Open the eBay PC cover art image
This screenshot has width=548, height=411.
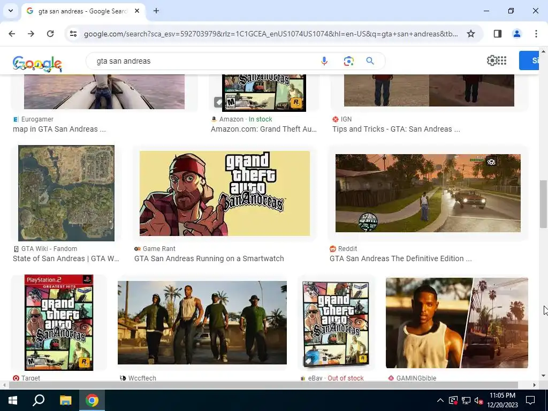point(336,324)
